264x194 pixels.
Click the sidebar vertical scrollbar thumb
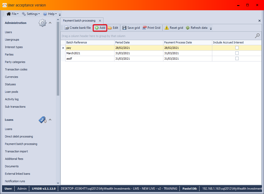(58, 59)
